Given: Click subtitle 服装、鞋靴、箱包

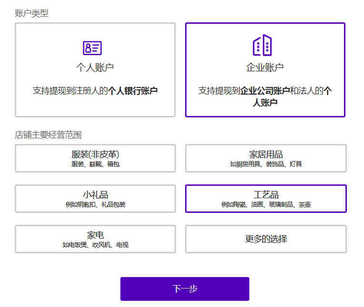Looking at the screenshot, I should pyautogui.click(x=96, y=164).
